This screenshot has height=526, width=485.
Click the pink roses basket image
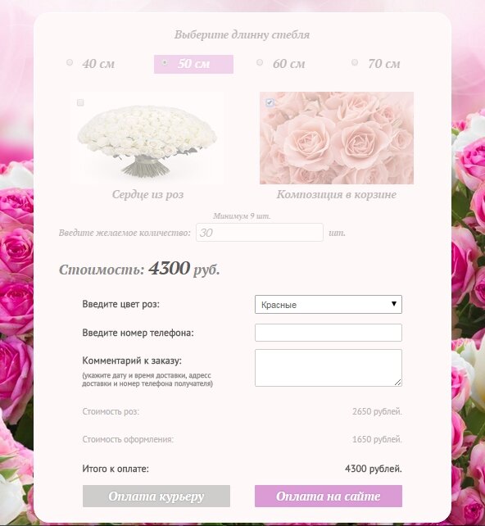click(x=337, y=138)
